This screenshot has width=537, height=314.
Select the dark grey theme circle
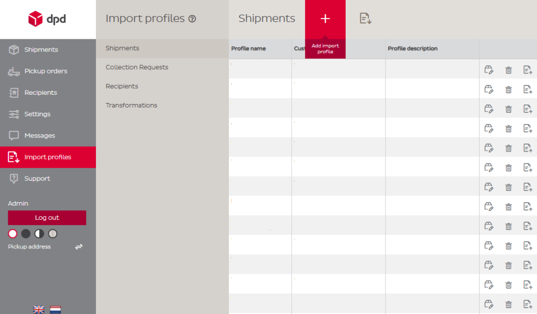(26, 234)
